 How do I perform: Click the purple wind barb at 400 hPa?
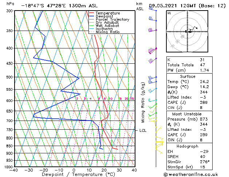click(152, 51)
